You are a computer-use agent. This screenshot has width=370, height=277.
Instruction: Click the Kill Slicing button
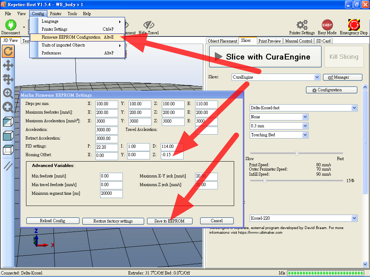(x=344, y=57)
